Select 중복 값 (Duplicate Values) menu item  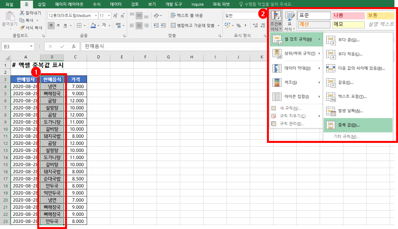[x=358, y=125]
